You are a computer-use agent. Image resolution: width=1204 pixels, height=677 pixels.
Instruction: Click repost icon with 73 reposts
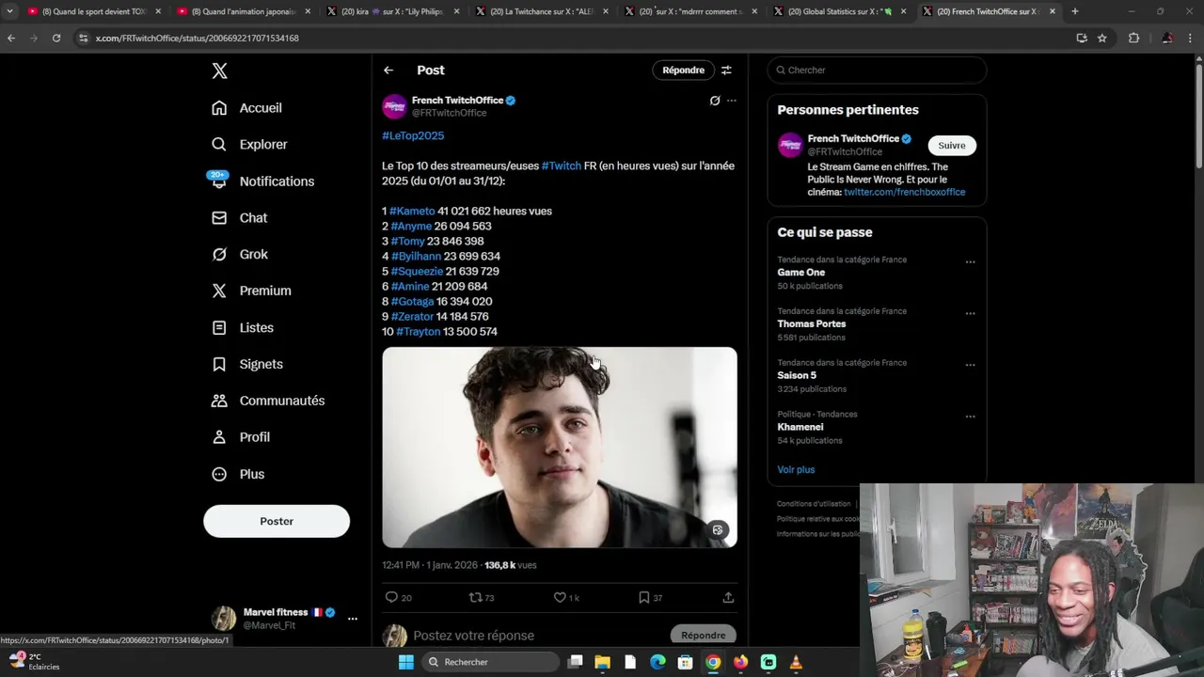(475, 598)
